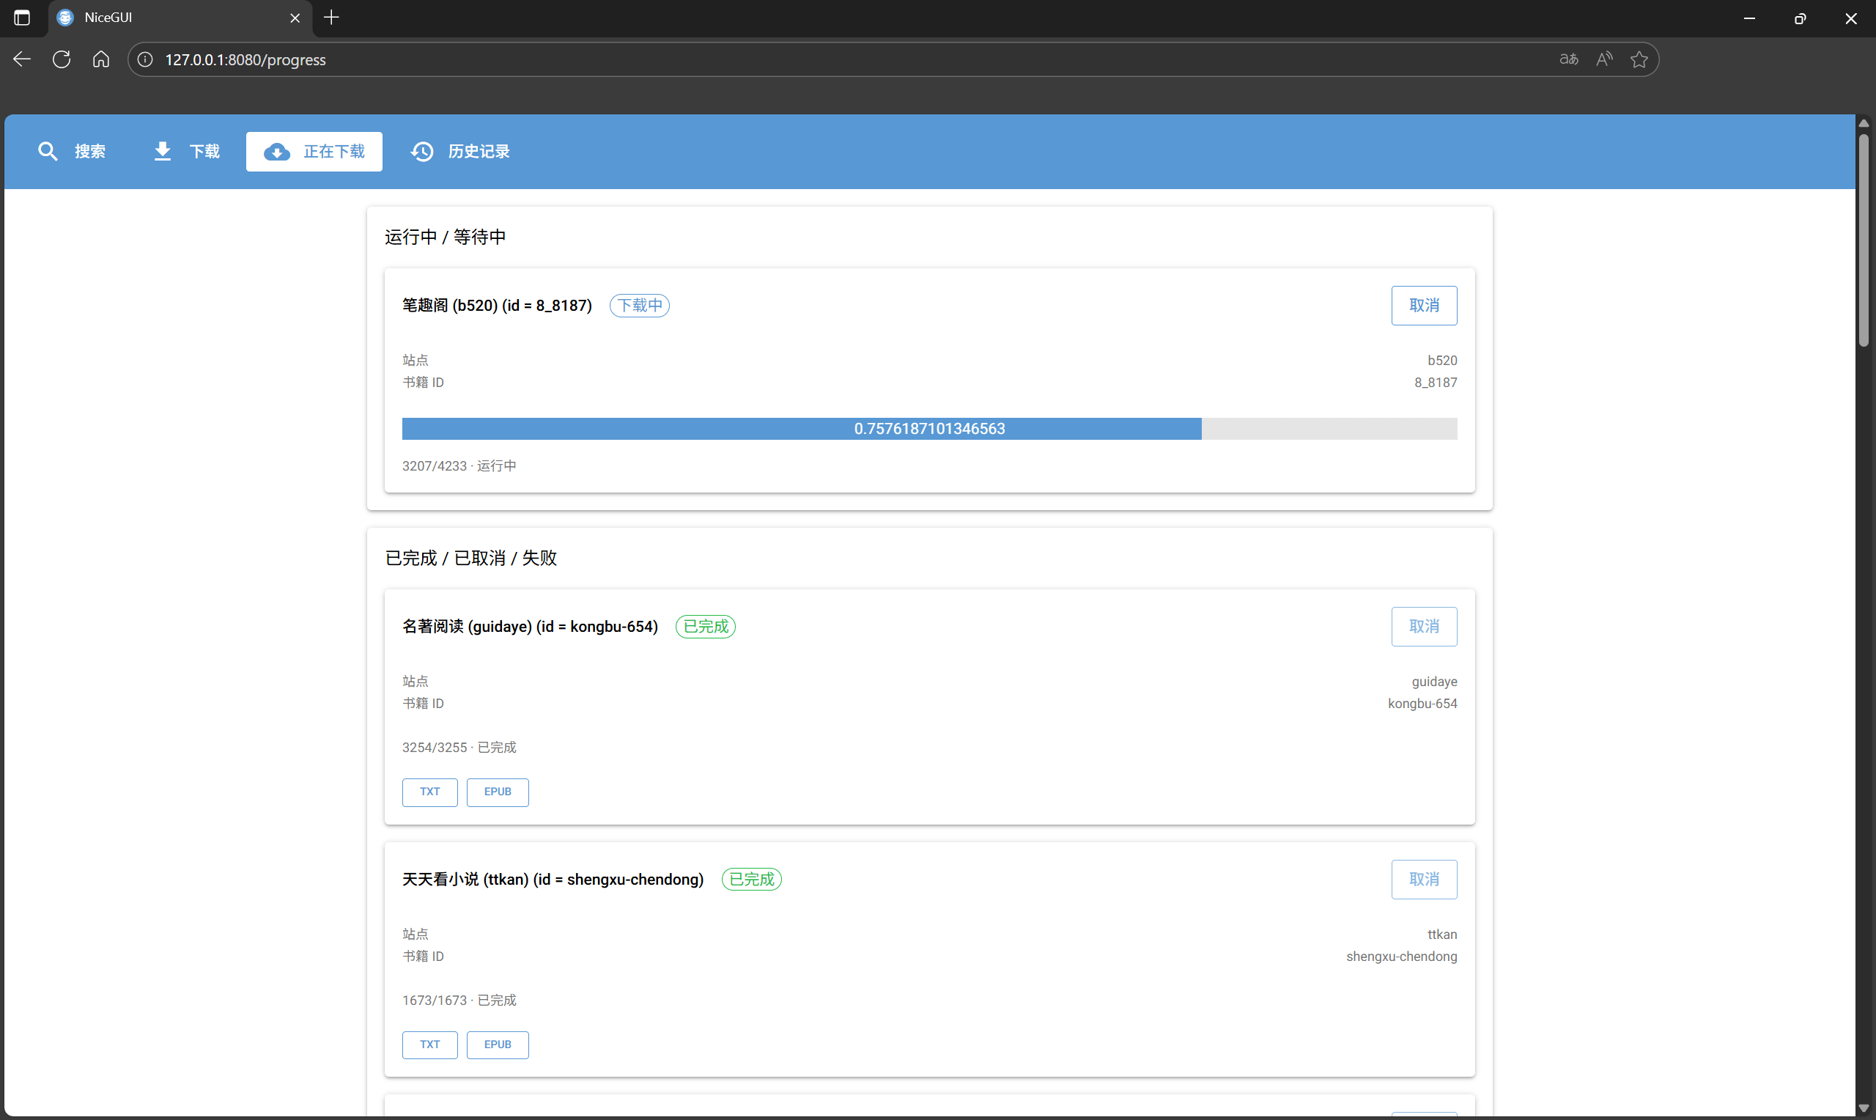Click the 下载中 status badge for 笔趣阁

click(639, 305)
